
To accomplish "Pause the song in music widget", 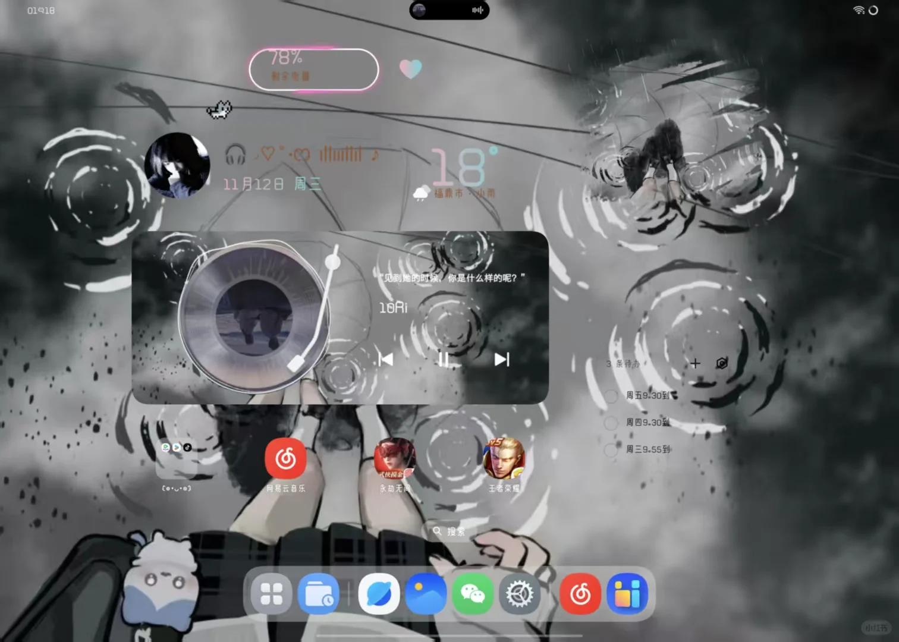I will point(444,359).
